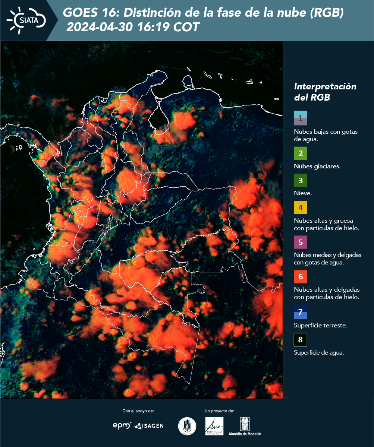Click the label 'Nieve.'
Image resolution: width=374 pixels, height=447 pixels.
[x=303, y=193]
